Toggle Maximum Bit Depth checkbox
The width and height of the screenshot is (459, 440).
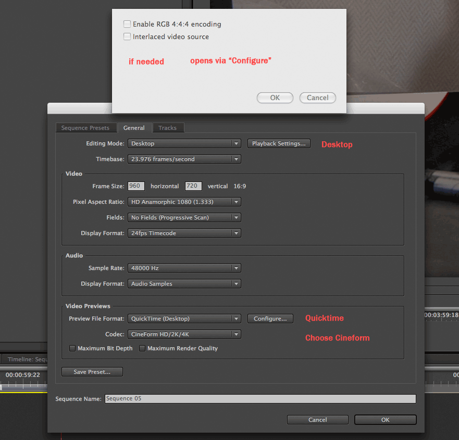click(x=73, y=348)
